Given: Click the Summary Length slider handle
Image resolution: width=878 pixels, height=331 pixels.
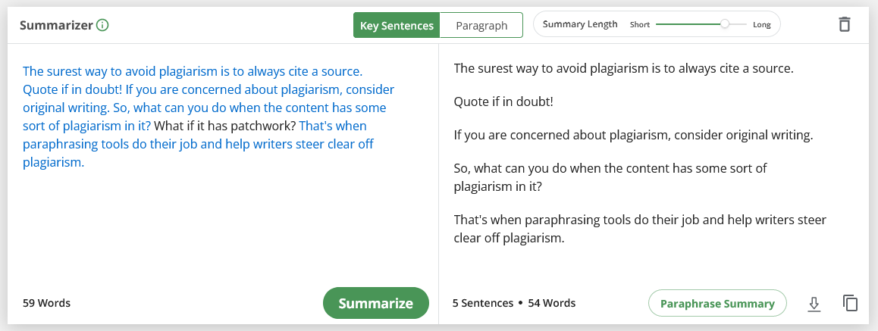Looking at the screenshot, I should pos(725,24).
